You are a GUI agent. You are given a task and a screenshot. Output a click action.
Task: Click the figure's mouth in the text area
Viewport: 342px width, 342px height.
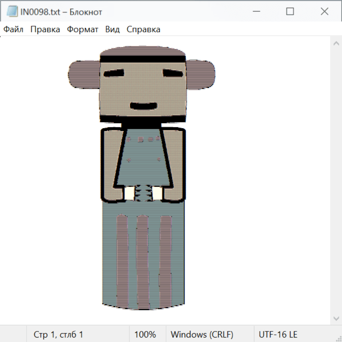tap(143, 105)
